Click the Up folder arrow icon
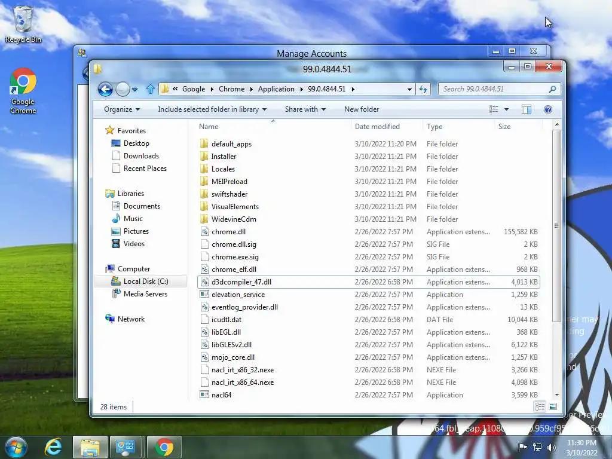The image size is (612, 459). [x=150, y=90]
